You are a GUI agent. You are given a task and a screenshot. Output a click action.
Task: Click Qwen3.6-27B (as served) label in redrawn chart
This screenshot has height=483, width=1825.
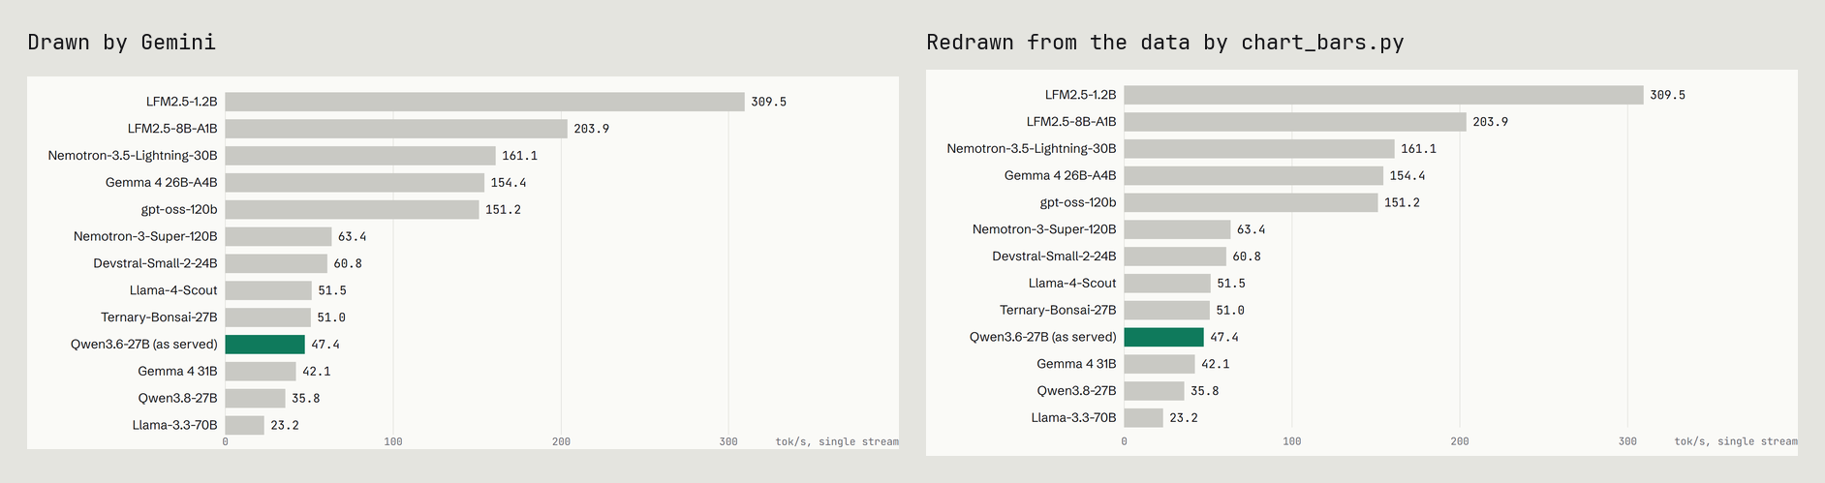pyautogui.click(x=1043, y=338)
